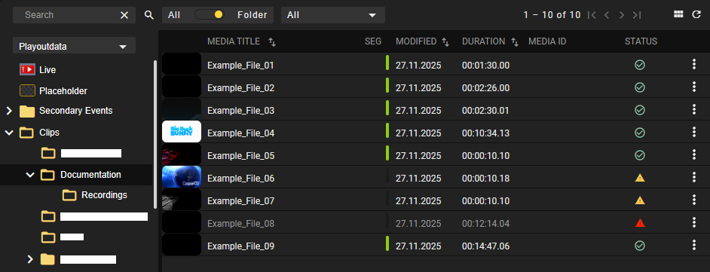This screenshot has width=710, height=272.
Task: Click the Media ID column header
Action: 547,41
